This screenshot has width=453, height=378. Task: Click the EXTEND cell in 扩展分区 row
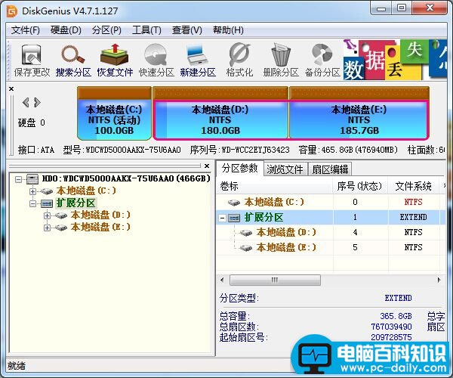[413, 217]
